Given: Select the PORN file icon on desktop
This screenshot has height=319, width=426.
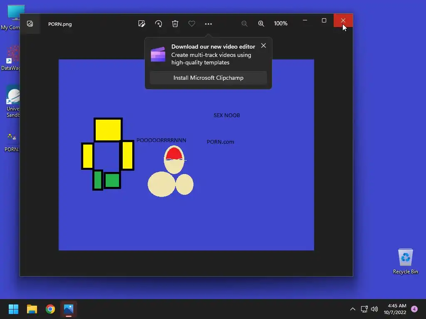Looking at the screenshot, I should [11, 142].
